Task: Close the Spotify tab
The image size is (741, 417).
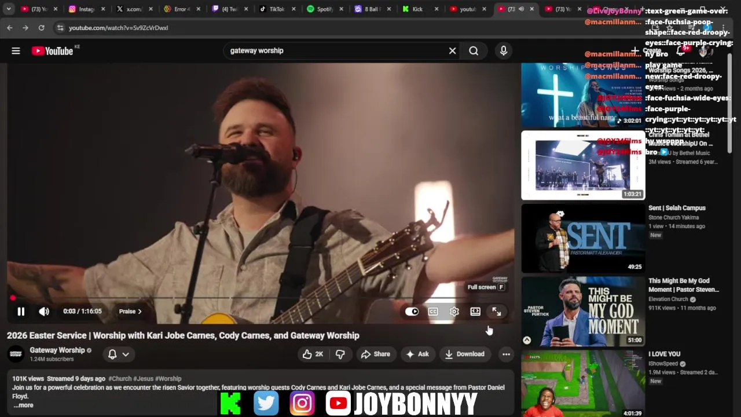Action: pos(341,9)
